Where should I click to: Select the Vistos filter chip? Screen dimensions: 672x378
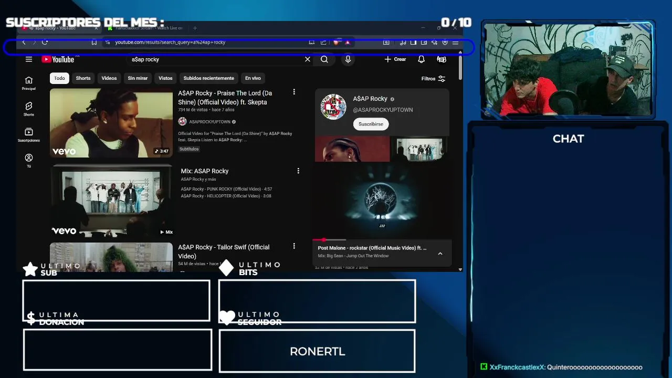click(165, 78)
